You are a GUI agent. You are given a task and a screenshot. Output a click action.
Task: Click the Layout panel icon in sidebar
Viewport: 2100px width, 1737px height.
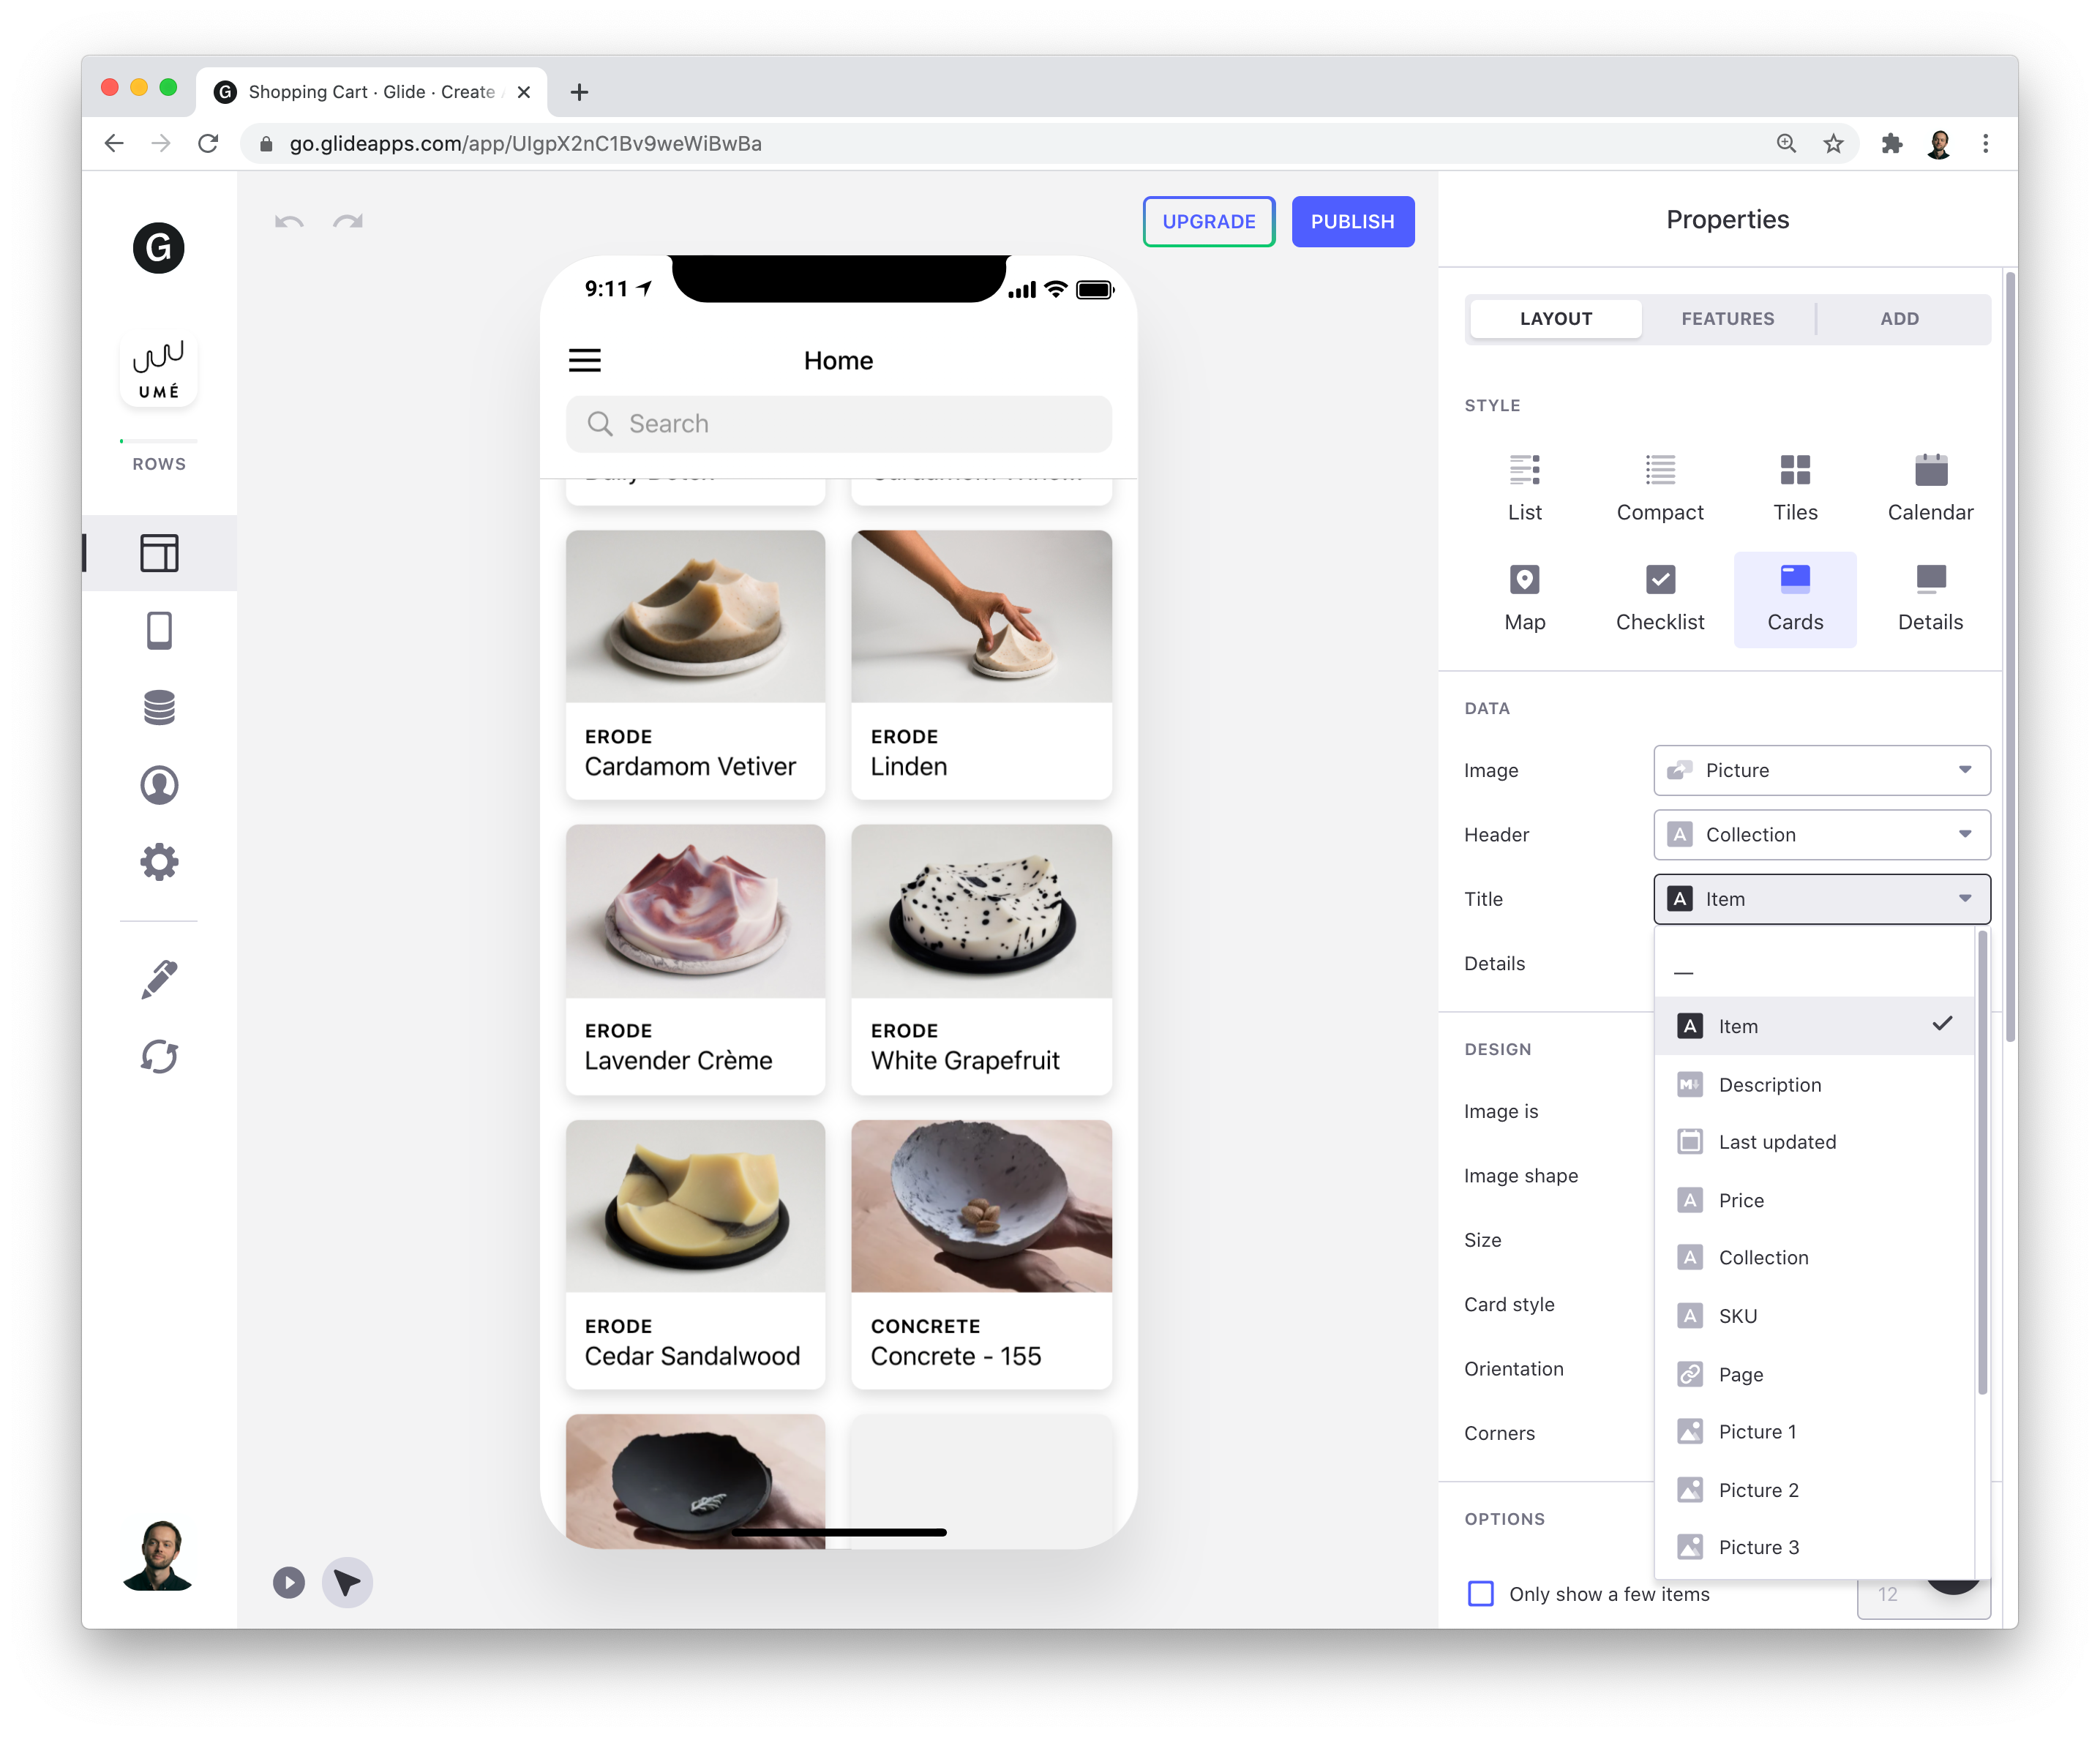(159, 553)
